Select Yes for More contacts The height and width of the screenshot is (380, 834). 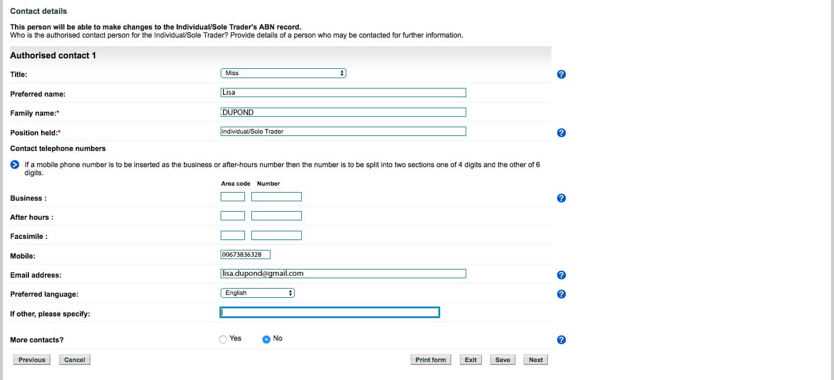point(223,340)
